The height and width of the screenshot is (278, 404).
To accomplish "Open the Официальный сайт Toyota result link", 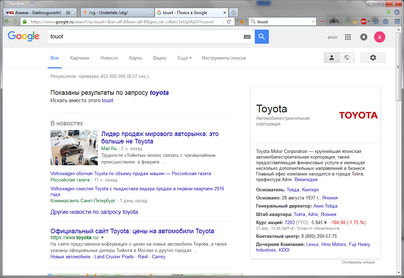I will point(132,231).
